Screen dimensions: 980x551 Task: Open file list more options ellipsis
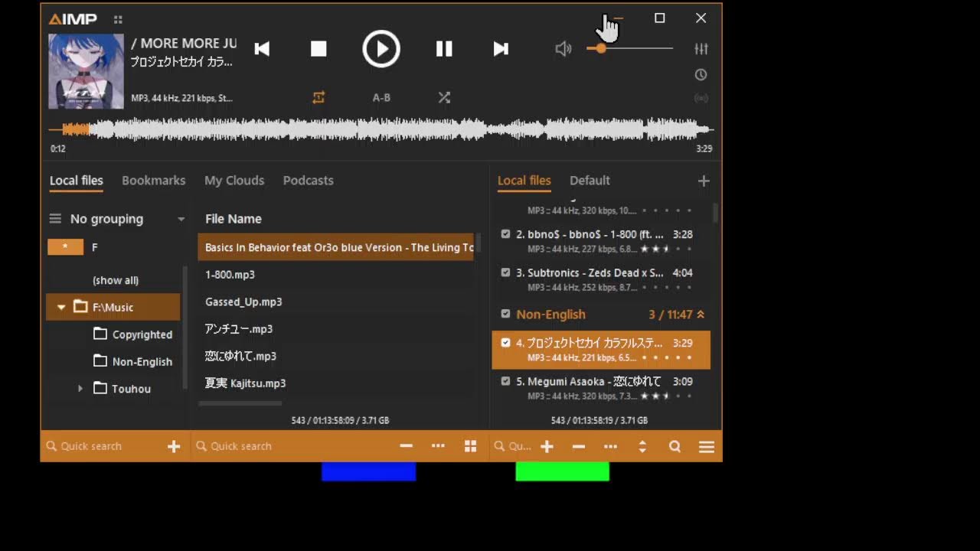tap(438, 446)
